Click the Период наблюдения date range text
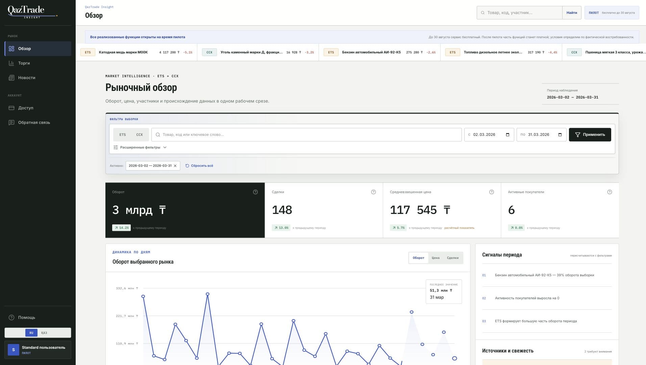646x365 pixels. [x=573, y=98]
